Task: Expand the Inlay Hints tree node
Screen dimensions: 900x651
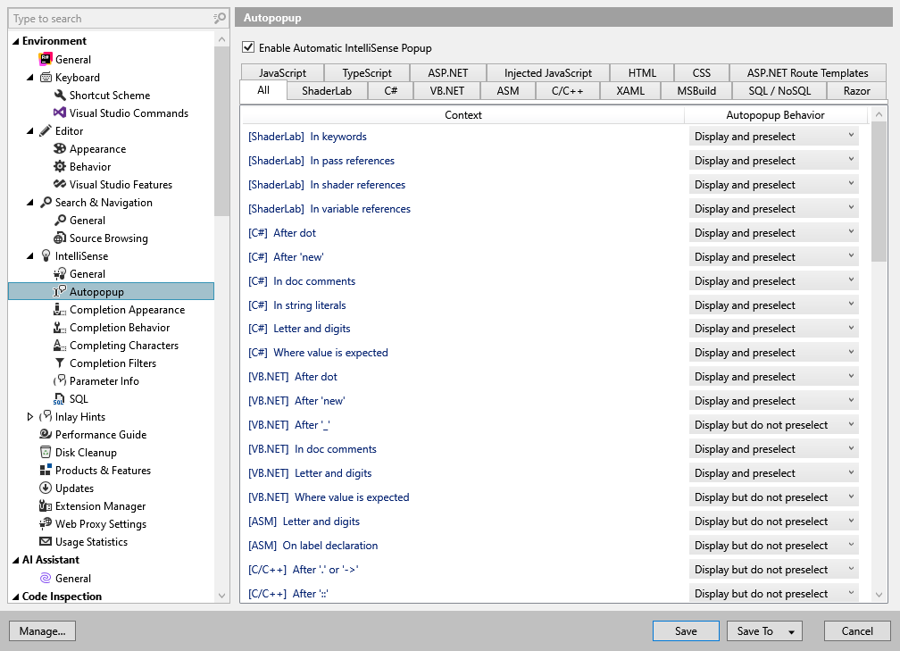Action: (x=28, y=416)
